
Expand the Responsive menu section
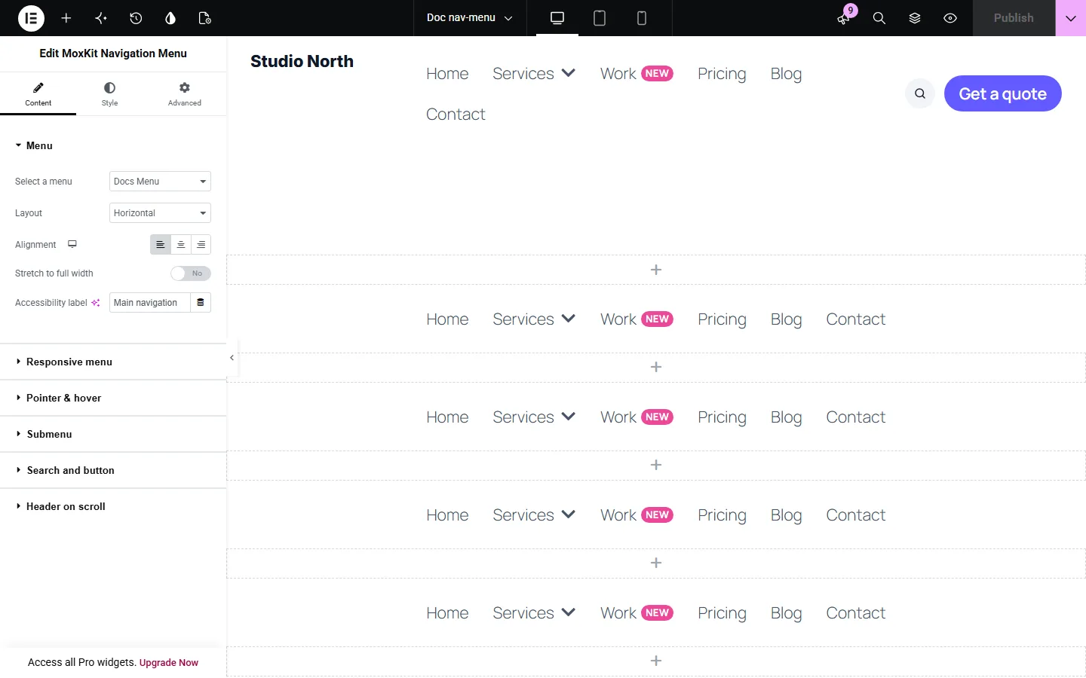pos(113,362)
